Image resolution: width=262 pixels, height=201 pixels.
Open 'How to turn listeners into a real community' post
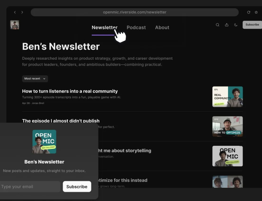tap(70, 91)
